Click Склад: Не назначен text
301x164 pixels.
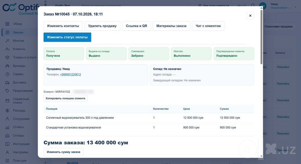[167, 69]
